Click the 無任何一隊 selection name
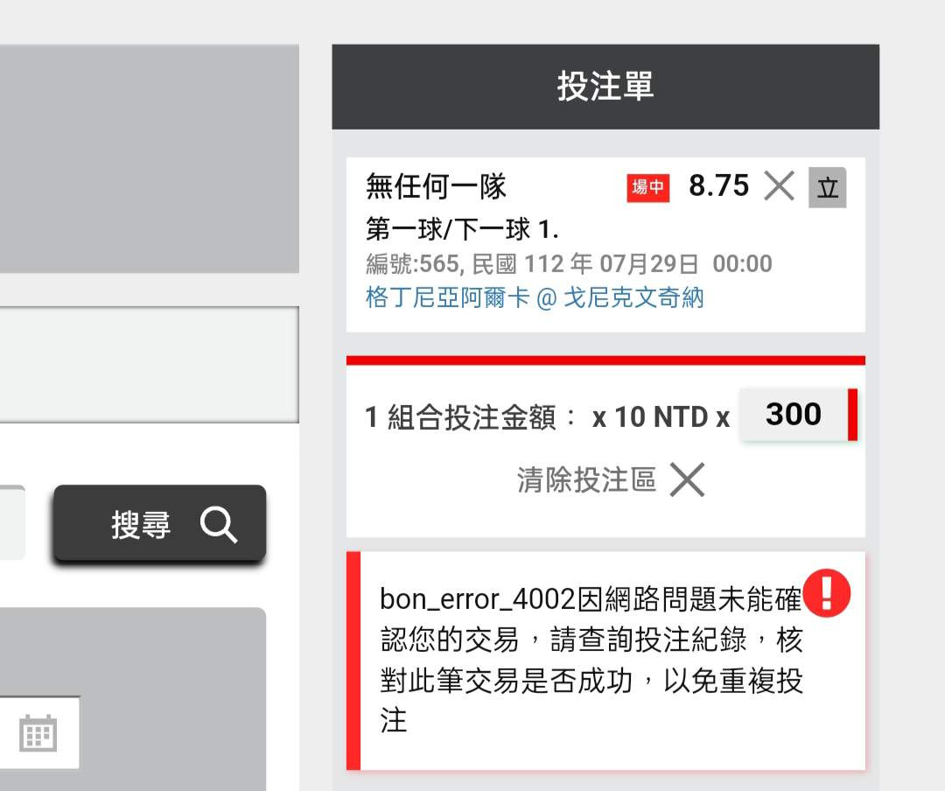 436,185
